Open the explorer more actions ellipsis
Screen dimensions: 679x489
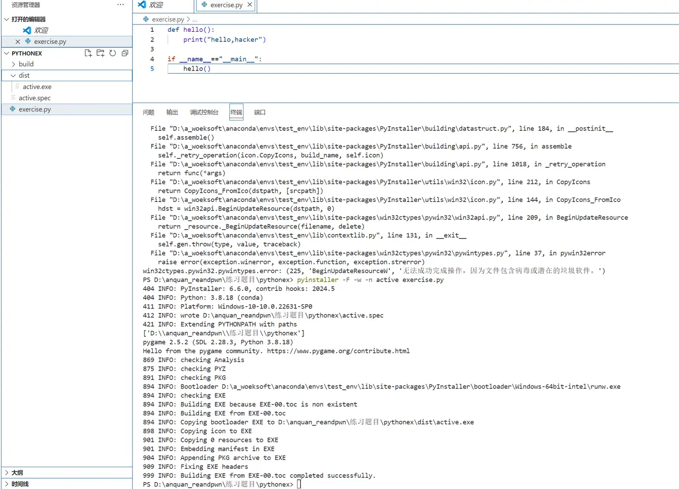[120, 5]
